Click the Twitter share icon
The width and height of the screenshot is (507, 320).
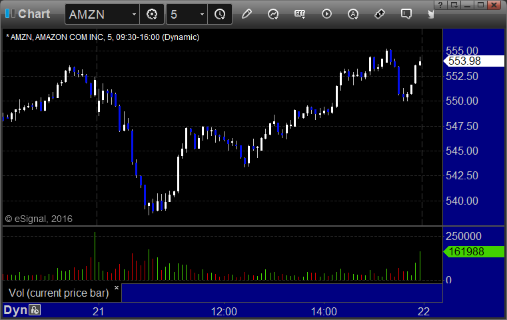pos(430,14)
